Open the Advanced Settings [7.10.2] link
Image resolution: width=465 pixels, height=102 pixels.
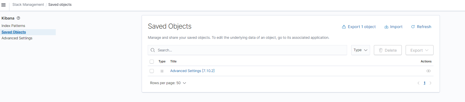[192, 71]
